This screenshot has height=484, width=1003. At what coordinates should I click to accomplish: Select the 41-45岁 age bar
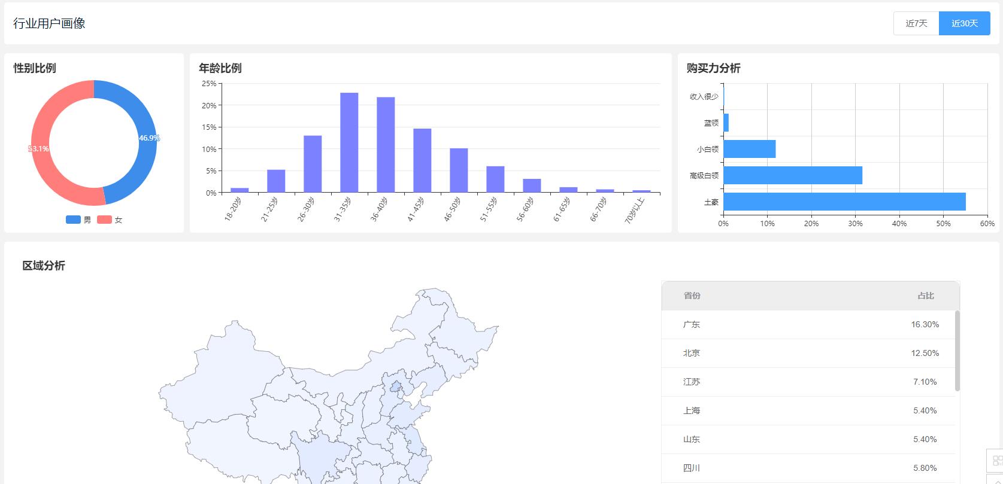coord(422,160)
